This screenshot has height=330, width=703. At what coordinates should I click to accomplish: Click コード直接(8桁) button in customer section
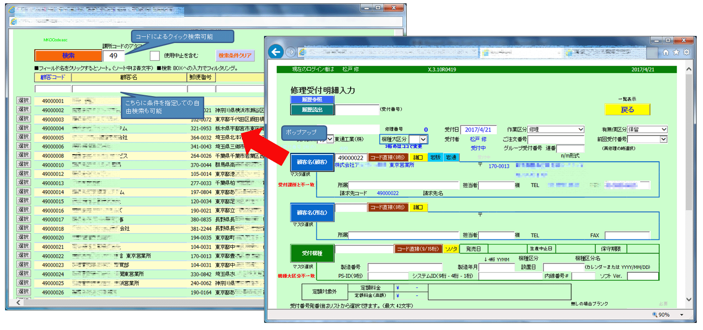pyautogui.click(x=387, y=157)
